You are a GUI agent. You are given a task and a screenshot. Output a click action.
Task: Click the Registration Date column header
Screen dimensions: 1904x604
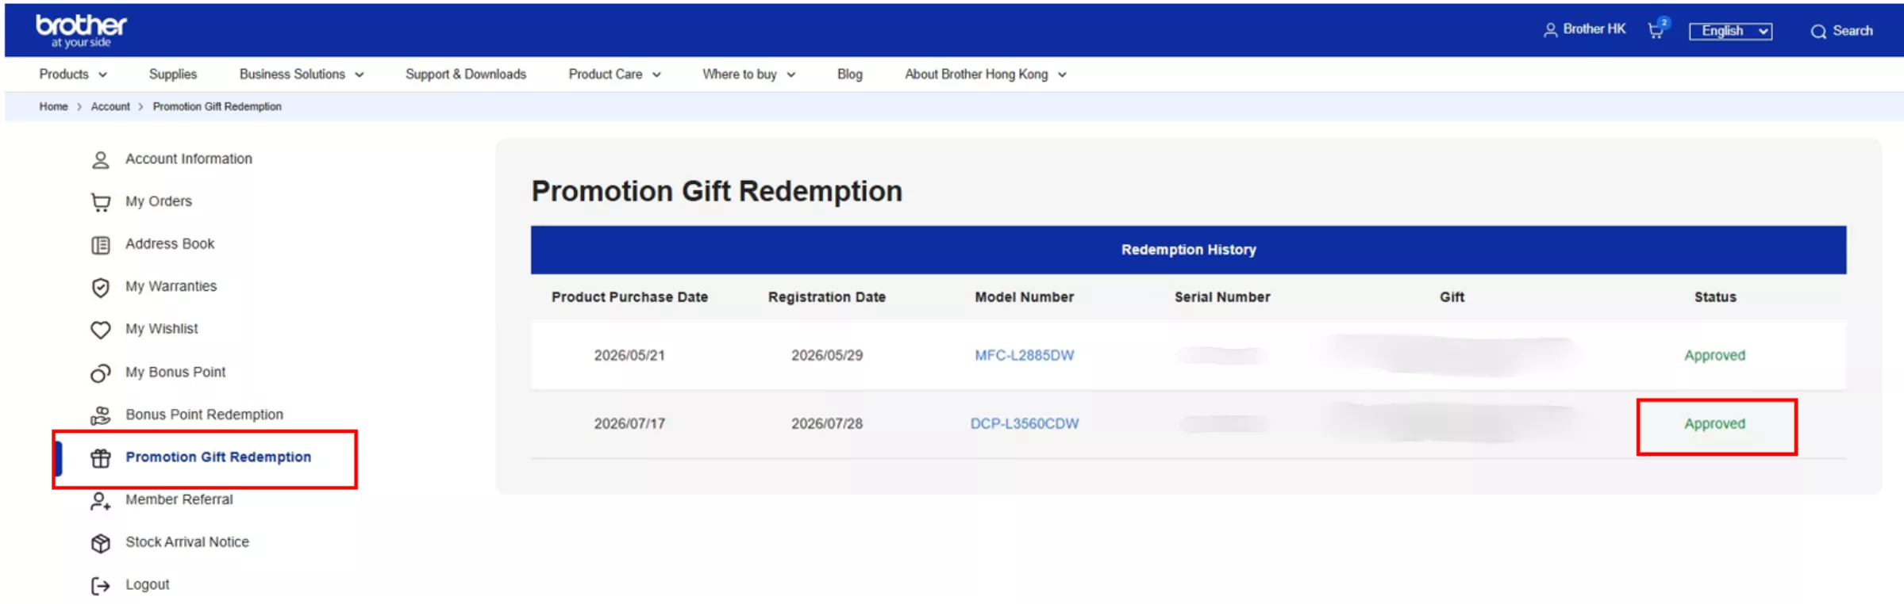point(826,297)
